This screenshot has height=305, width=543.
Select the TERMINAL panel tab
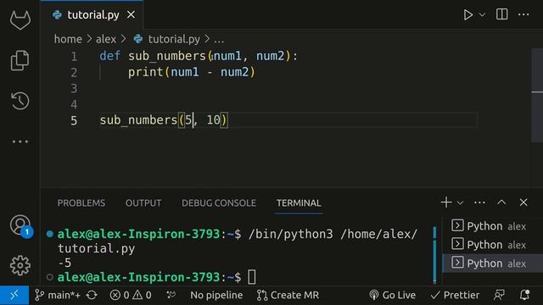click(x=299, y=203)
